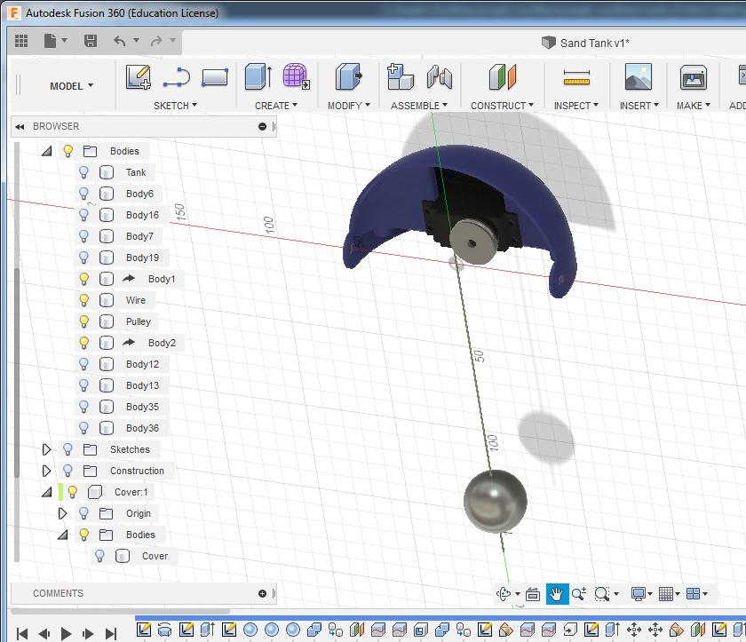
Task: Select the Body19 tree item
Action: coord(142,258)
